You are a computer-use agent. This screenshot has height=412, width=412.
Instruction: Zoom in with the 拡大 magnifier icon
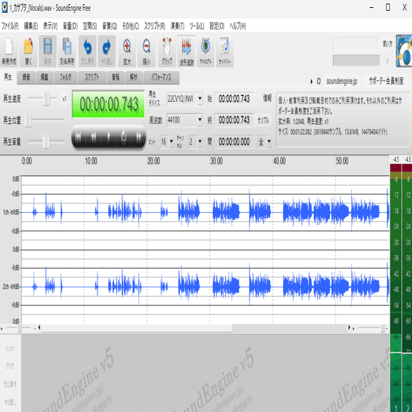pos(127,52)
